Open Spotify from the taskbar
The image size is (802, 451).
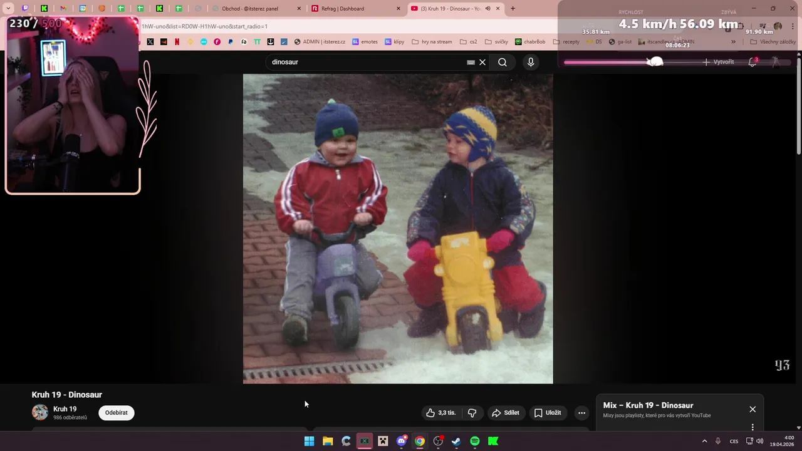[475, 441]
